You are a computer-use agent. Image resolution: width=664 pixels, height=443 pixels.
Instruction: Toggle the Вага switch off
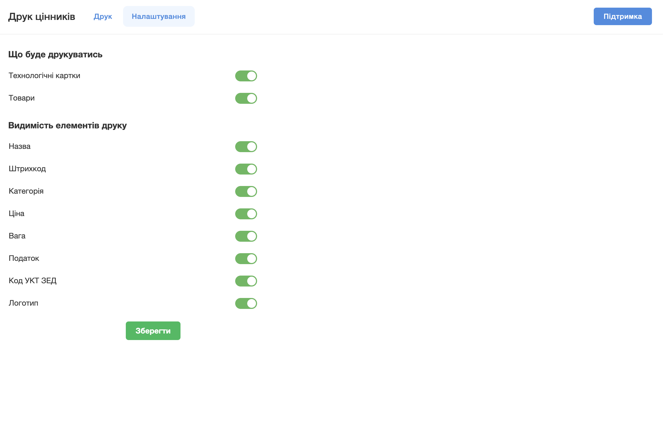tap(246, 236)
